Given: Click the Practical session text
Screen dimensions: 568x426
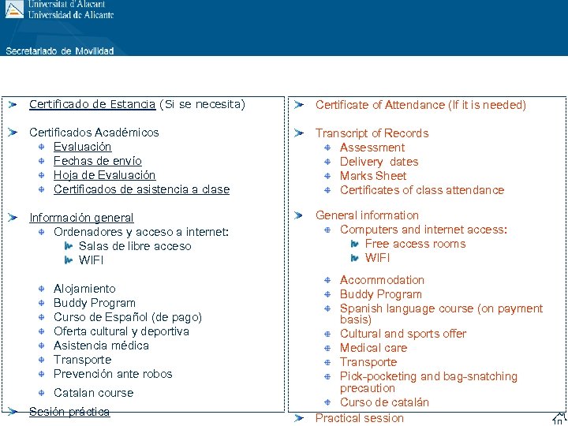Looking at the screenshot, I should point(360,418).
